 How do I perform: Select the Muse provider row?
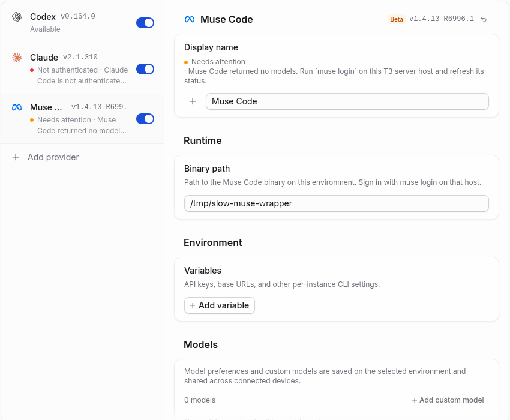83,119
